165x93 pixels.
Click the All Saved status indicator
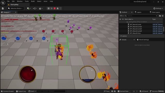(x=144, y=91)
